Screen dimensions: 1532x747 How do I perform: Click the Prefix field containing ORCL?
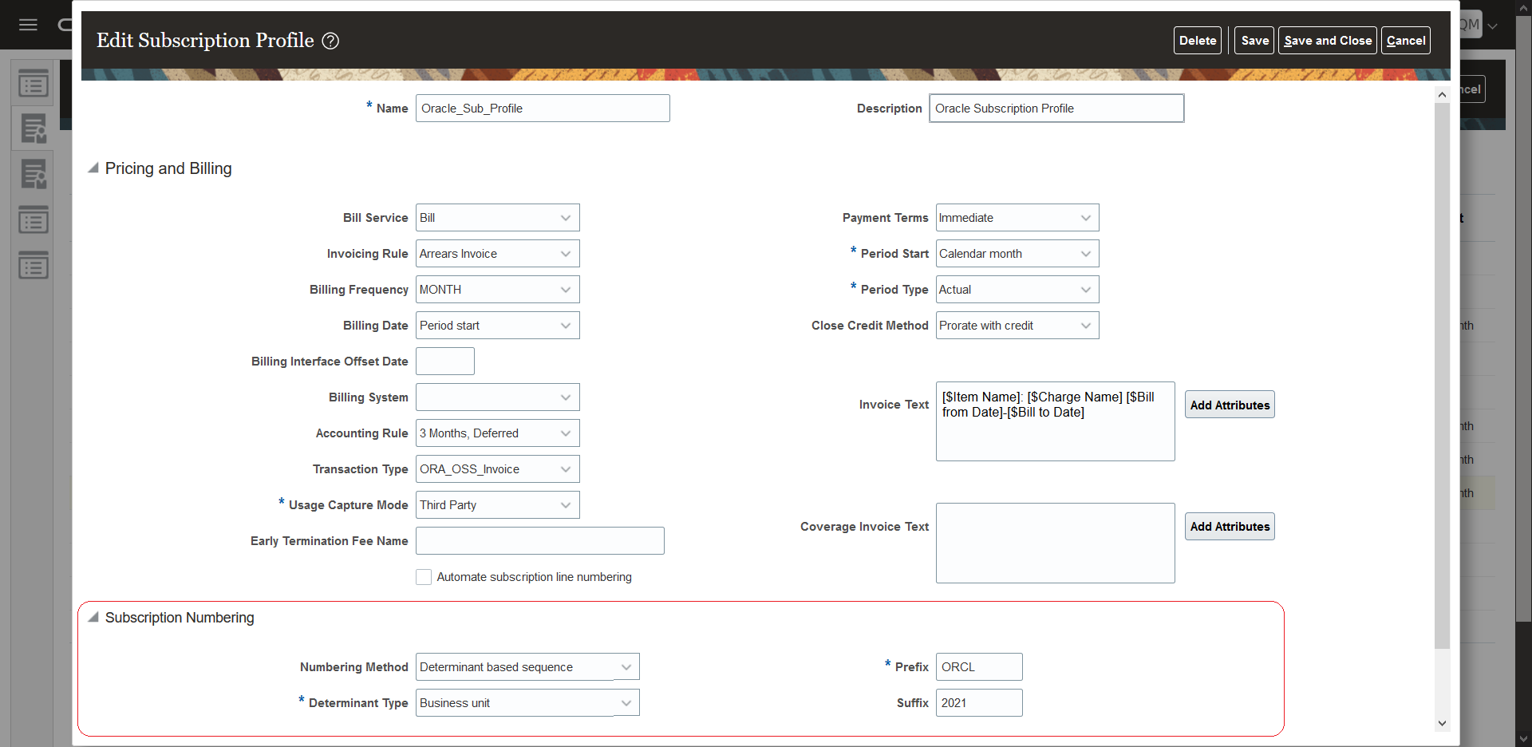[979, 667]
